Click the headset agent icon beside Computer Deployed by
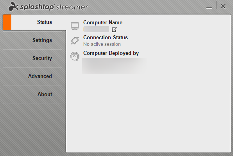This screenshot has width=233, height=156. click(75, 56)
